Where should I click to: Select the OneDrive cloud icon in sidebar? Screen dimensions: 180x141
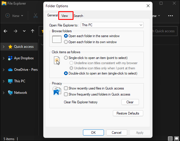(x=10, y=70)
